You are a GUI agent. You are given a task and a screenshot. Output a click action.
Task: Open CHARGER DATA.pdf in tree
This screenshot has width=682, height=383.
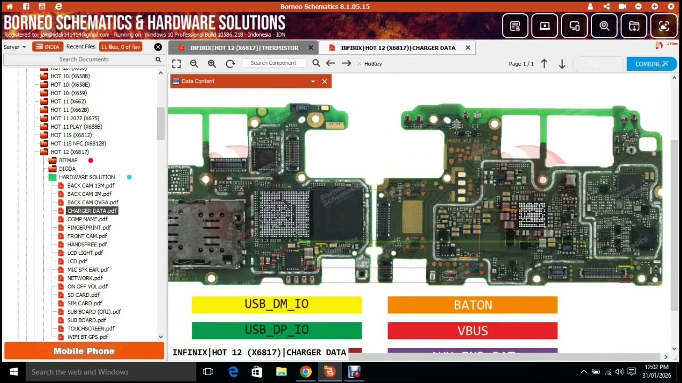[92, 211]
